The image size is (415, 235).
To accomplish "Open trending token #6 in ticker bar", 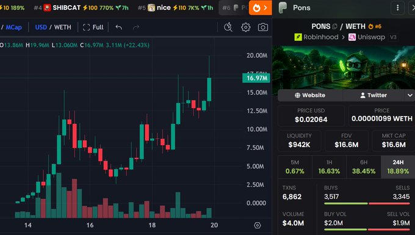I will [x=234, y=8].
